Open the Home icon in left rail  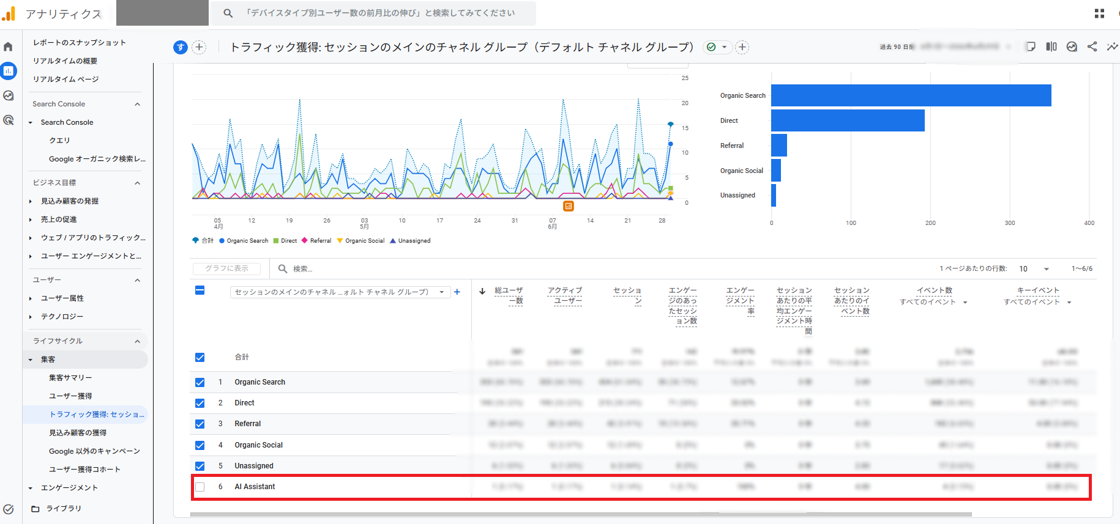coord(8,46)
